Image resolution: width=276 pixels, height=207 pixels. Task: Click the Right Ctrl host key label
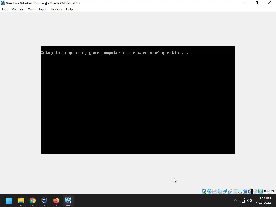pos(270,191)
